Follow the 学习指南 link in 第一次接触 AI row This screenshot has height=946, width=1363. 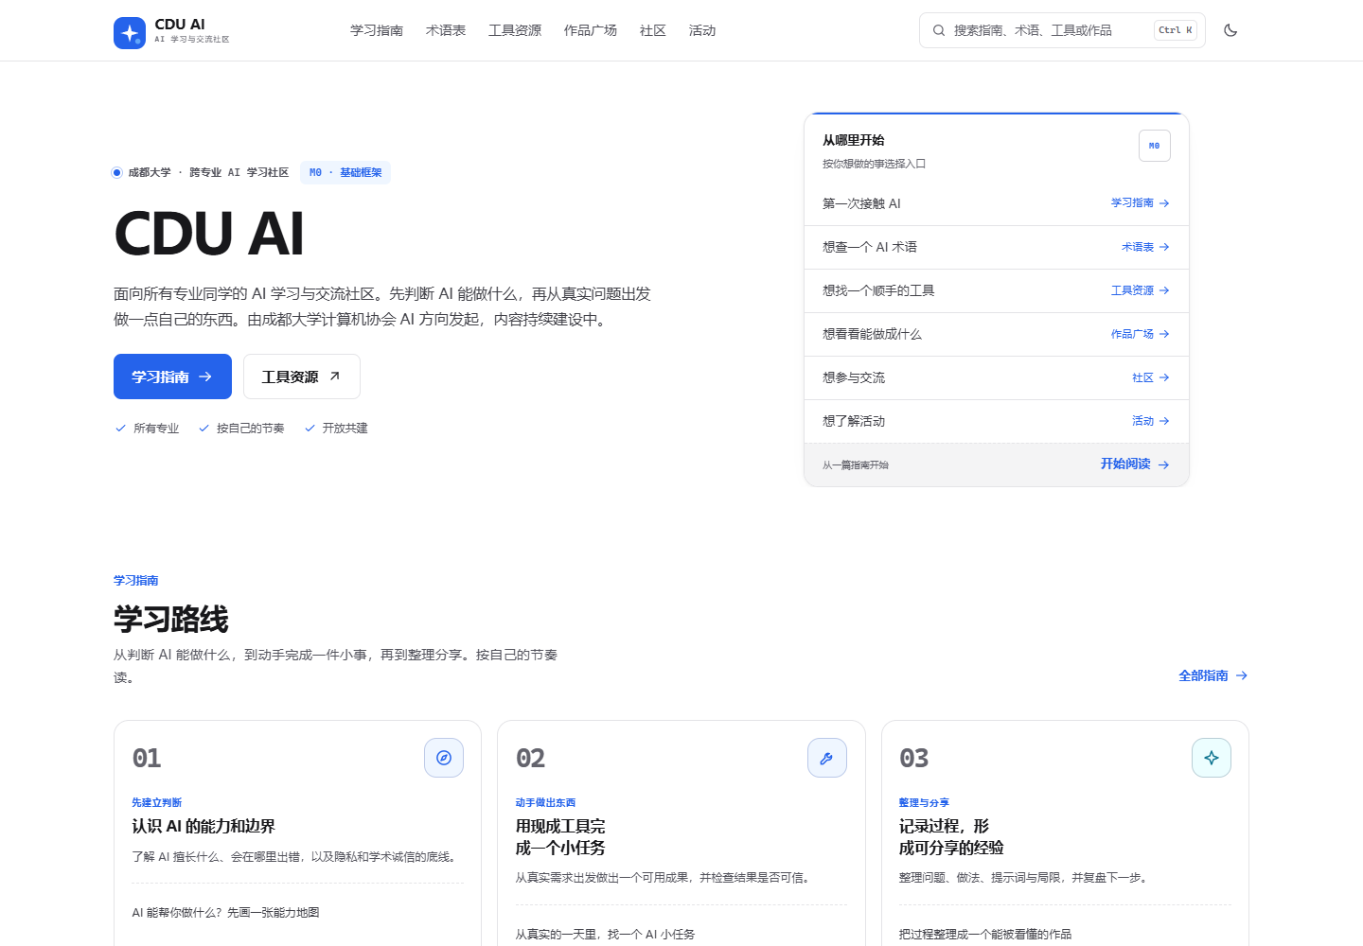(1141, 203)
